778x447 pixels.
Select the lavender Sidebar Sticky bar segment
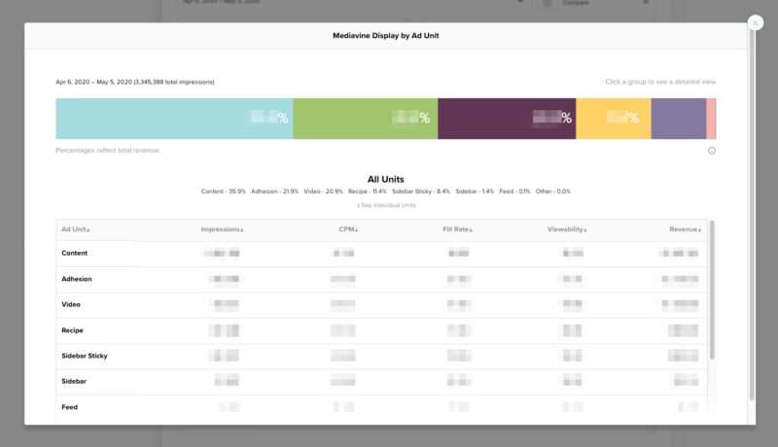pyautogui.click(x=678, y=119)
